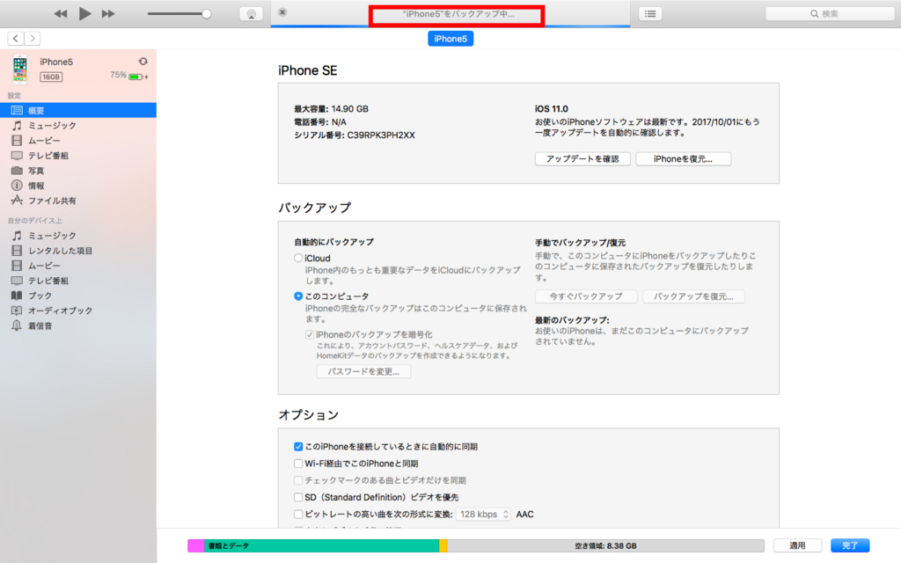Click the 完了 done button
The width and height of the screenshot is (901, 563).
(850, 545)
